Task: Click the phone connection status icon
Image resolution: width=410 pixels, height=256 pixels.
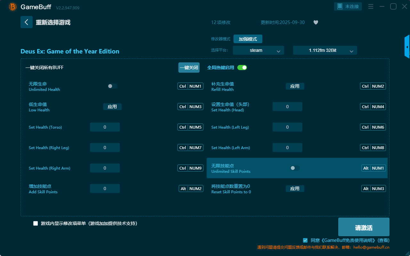Action: pos(340,7)
